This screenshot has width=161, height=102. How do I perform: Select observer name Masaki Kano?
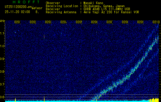pyautogui.click(x=93, y=3)
